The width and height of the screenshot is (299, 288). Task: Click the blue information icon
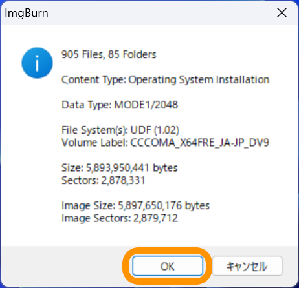coord(37,63)
